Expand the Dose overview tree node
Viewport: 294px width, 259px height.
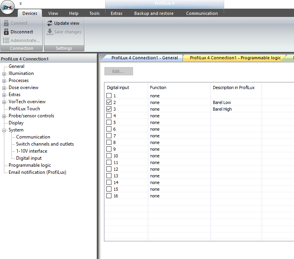tap(4, 88)
